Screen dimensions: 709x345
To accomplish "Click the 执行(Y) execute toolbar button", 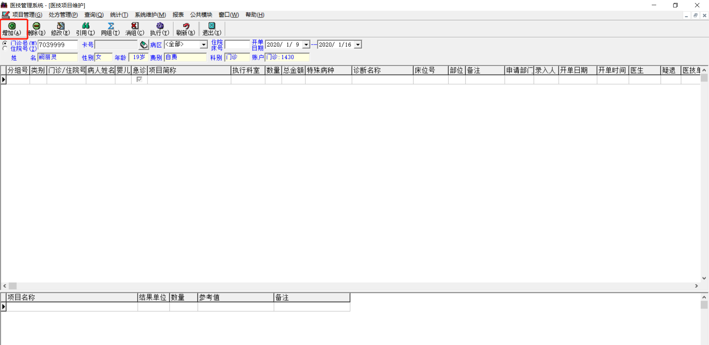I will [x=160, y=29].
